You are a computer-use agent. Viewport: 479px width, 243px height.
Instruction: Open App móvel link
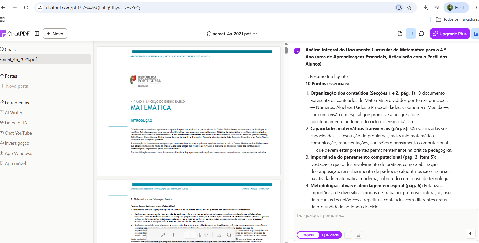[x=13, y=164]
